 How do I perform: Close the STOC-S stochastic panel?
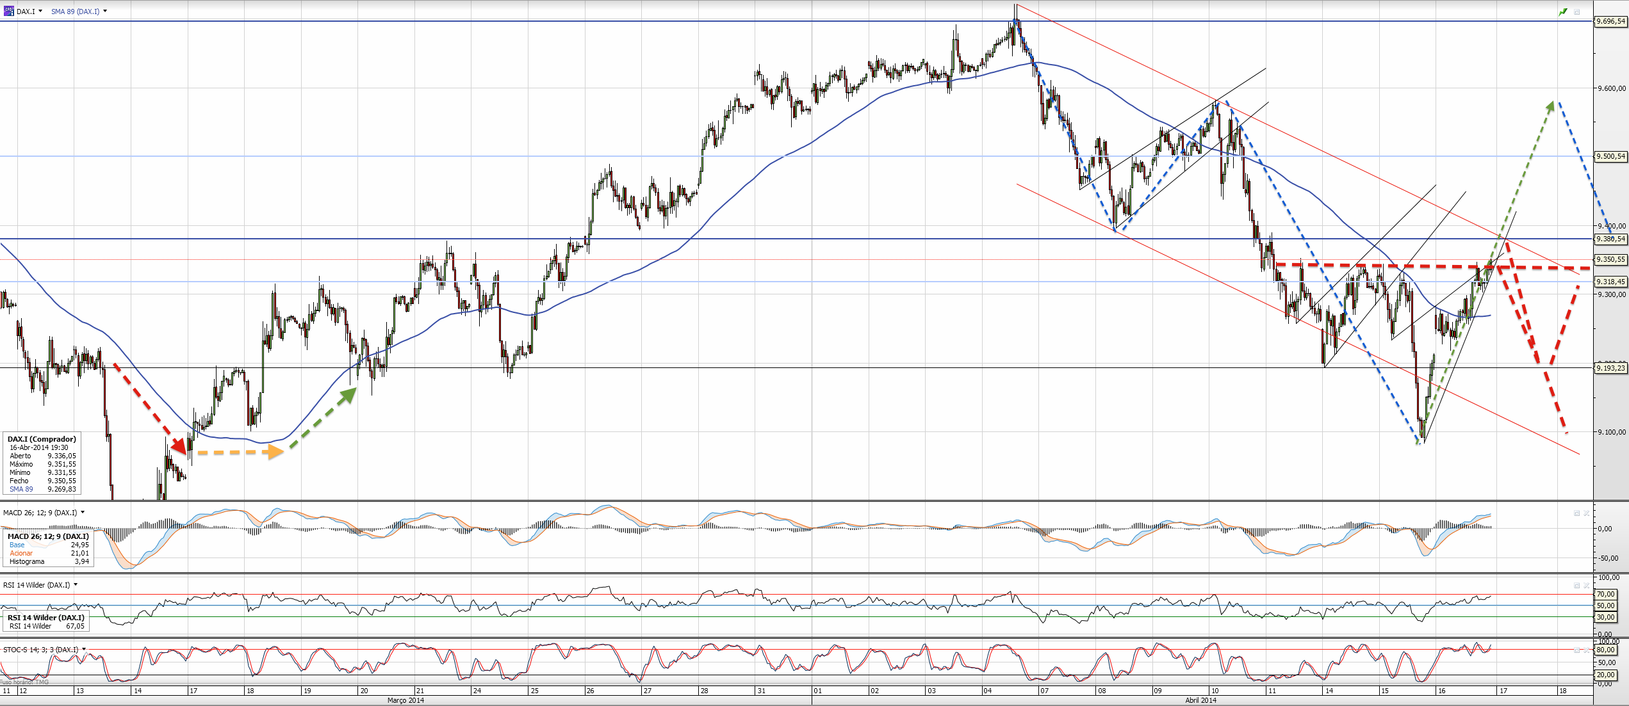pos(1586,650)
